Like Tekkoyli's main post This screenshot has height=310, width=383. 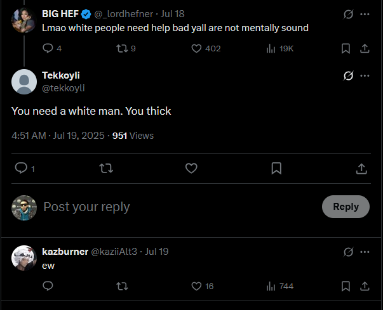(191, 168)
